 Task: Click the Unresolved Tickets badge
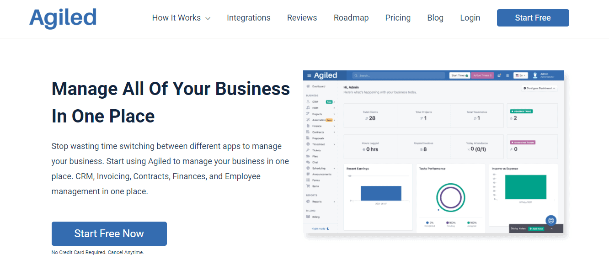point(523,142)
